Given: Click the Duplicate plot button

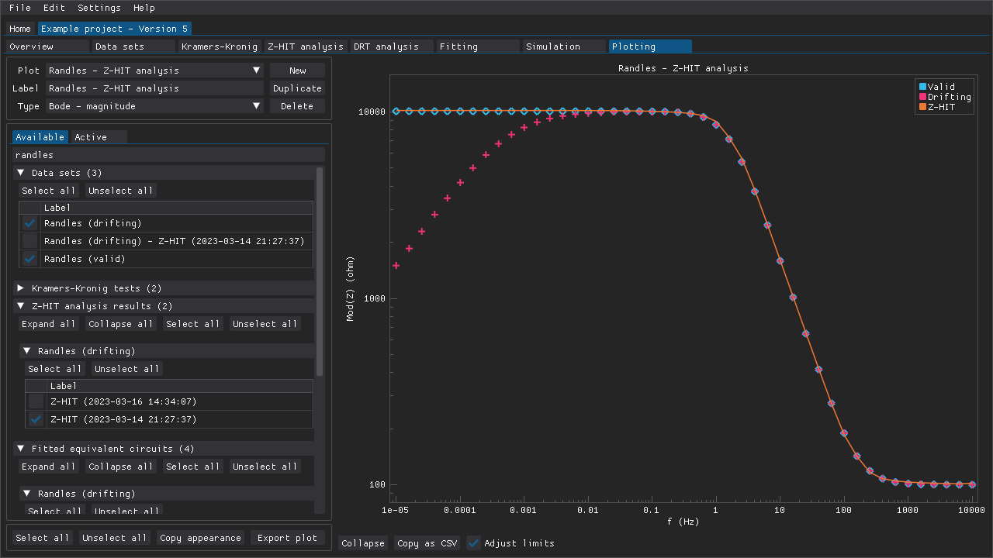Looking at the screenshot, I should pyautogui.click(x=297, y=88).
